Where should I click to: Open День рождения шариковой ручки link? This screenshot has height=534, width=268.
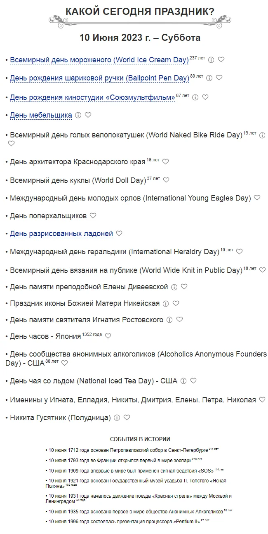(99, 78)
